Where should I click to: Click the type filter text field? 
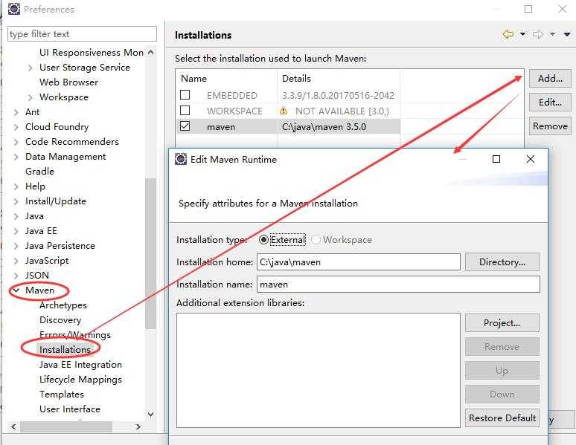click(x=82, y=33)
